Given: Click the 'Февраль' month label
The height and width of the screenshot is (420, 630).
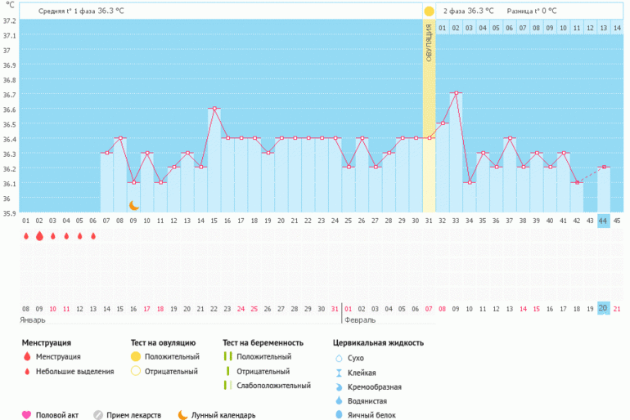Looking at the screenshot, I should [360, 319].
